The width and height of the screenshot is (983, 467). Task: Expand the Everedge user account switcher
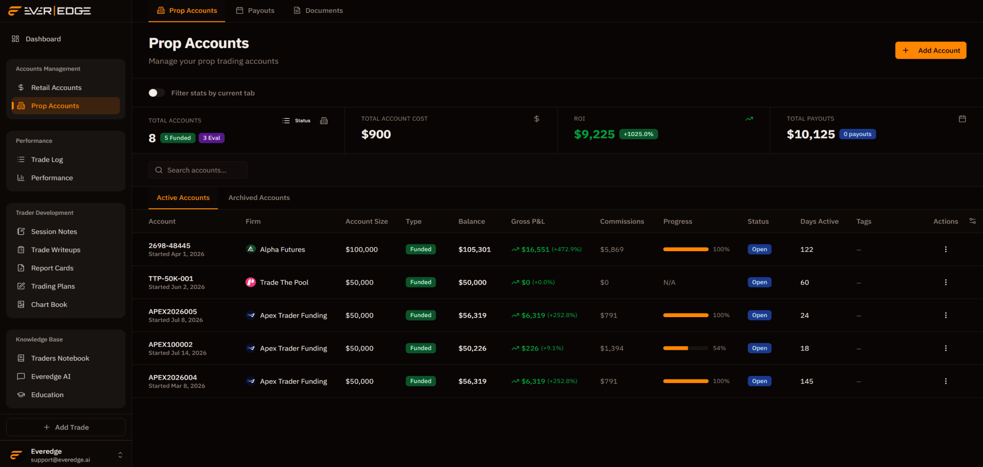point(120,455)
